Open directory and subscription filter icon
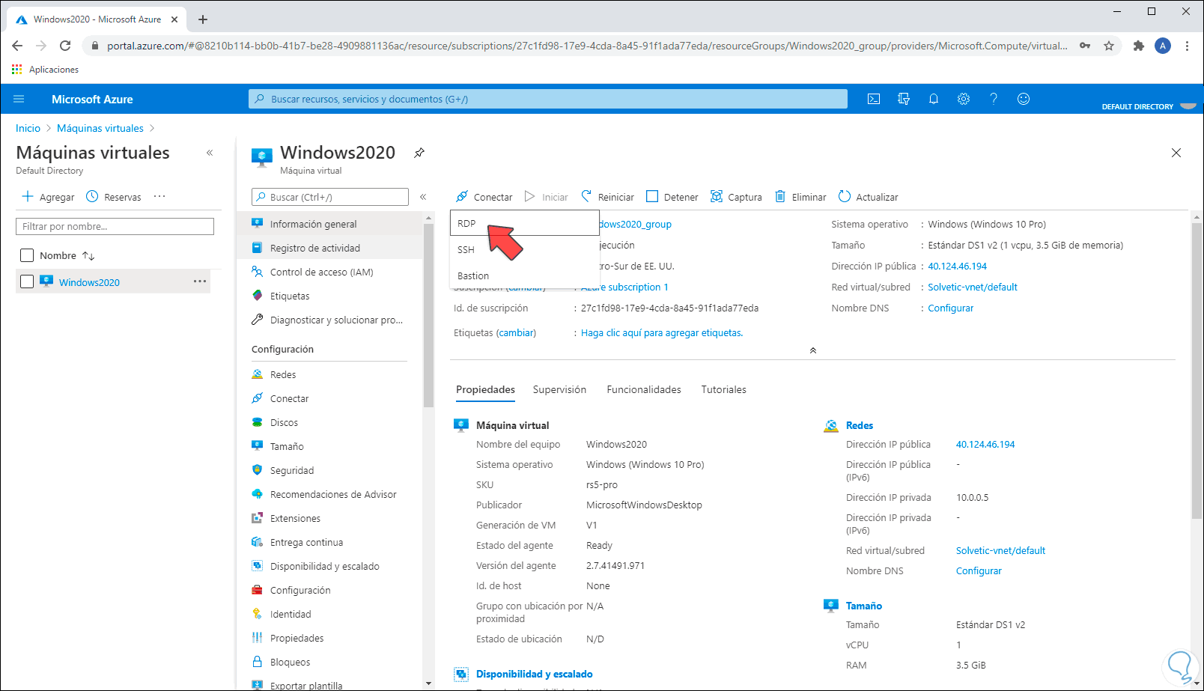The image size is (1204, 691). pyautogui.click(x=904, y=99)
